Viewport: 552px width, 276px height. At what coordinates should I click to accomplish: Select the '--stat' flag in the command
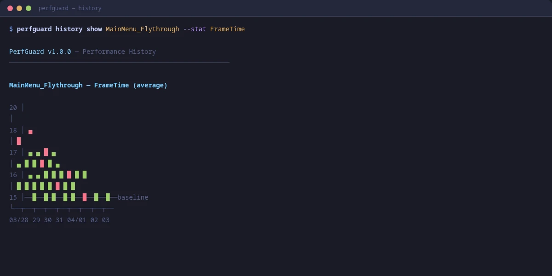195,29
